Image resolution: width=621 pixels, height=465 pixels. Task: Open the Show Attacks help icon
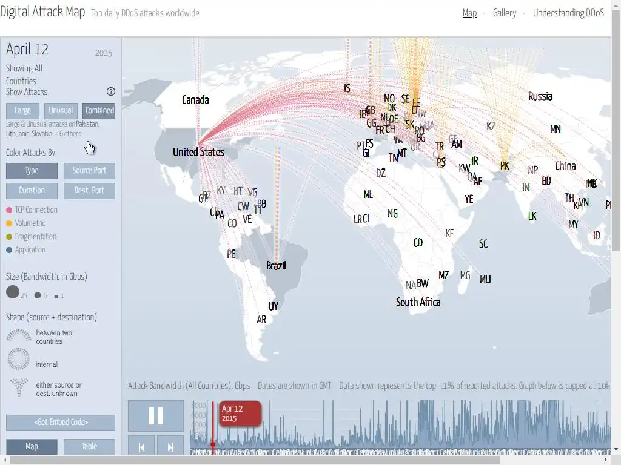pyautogui.click(x=111, y=91)
